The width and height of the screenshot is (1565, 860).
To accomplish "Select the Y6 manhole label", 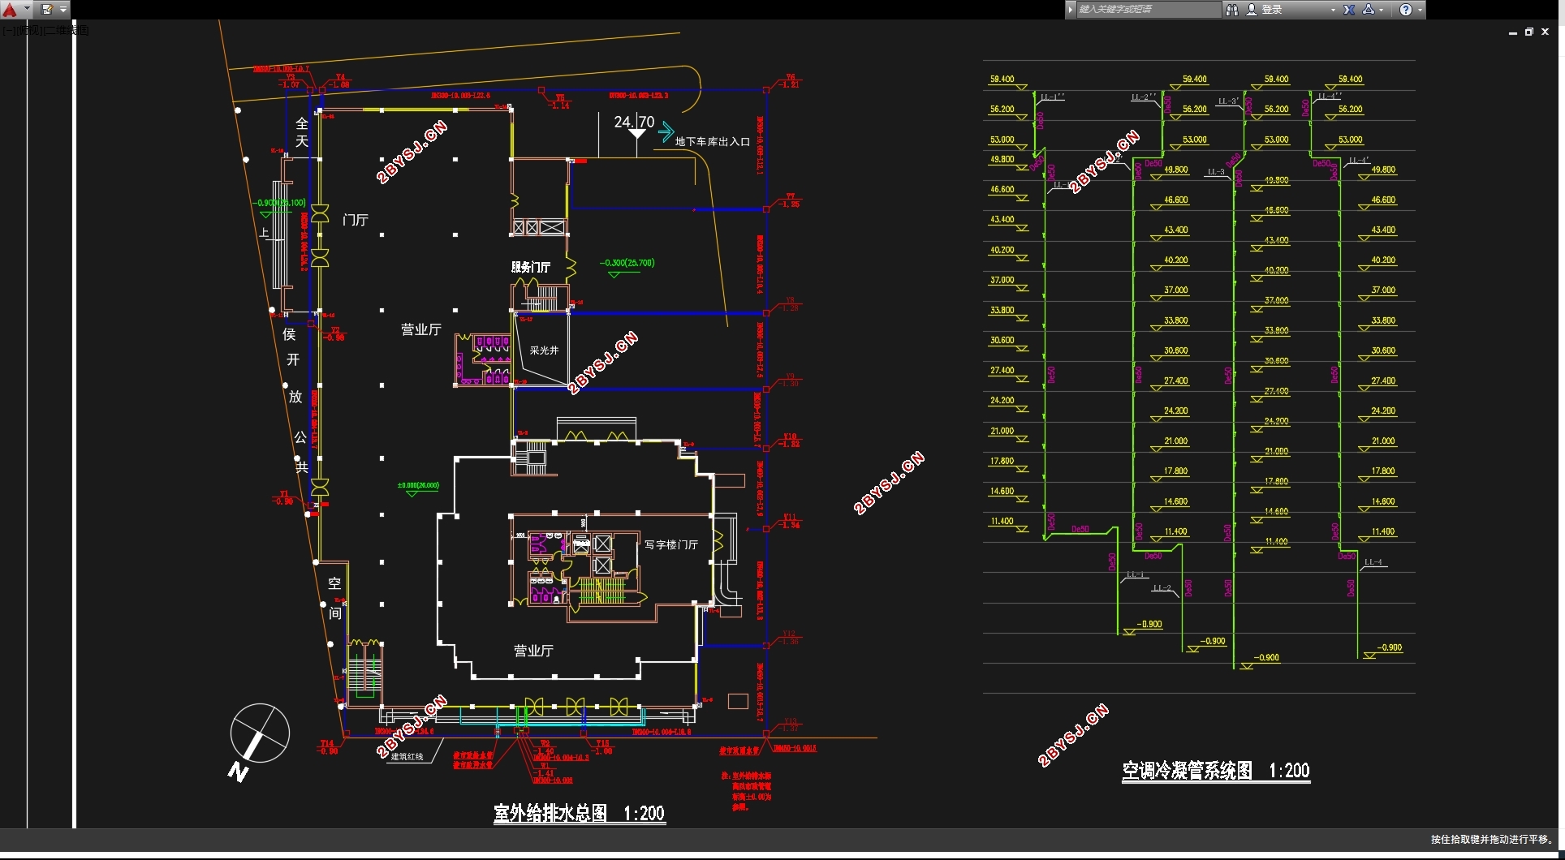I will (x=791, y=77).
